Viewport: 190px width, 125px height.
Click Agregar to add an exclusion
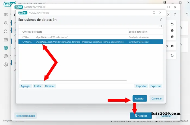point(26,86)
